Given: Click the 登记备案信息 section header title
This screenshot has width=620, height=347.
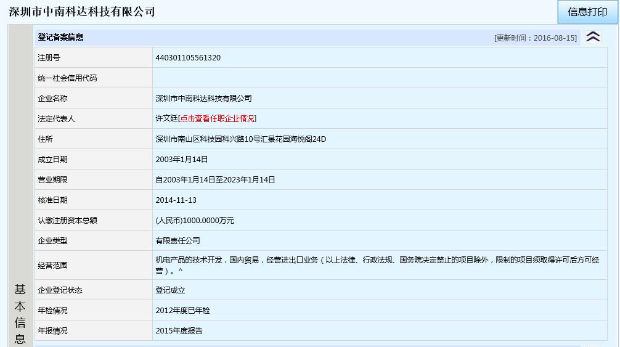Looking at the screenshot, I should click(60, 37).
